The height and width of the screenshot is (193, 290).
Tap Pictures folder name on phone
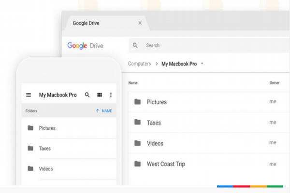[47, 128]
